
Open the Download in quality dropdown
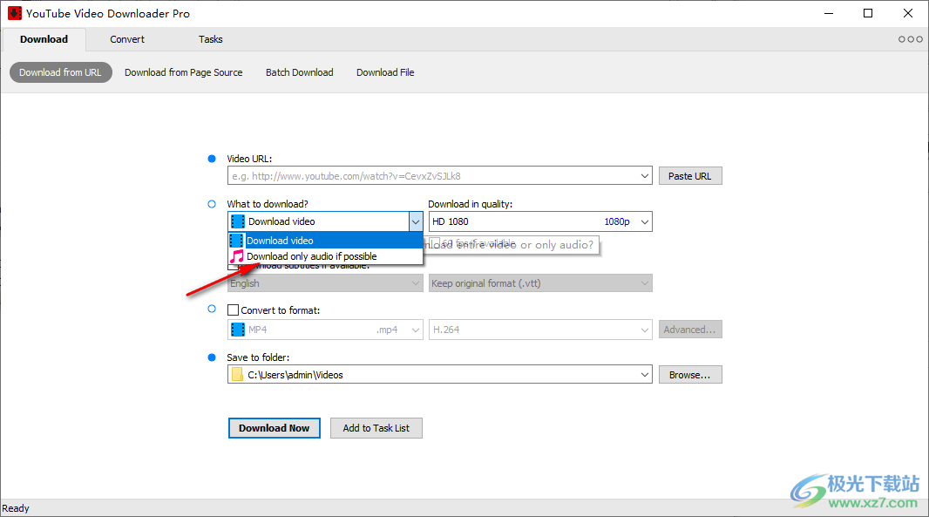pos(540,221)
